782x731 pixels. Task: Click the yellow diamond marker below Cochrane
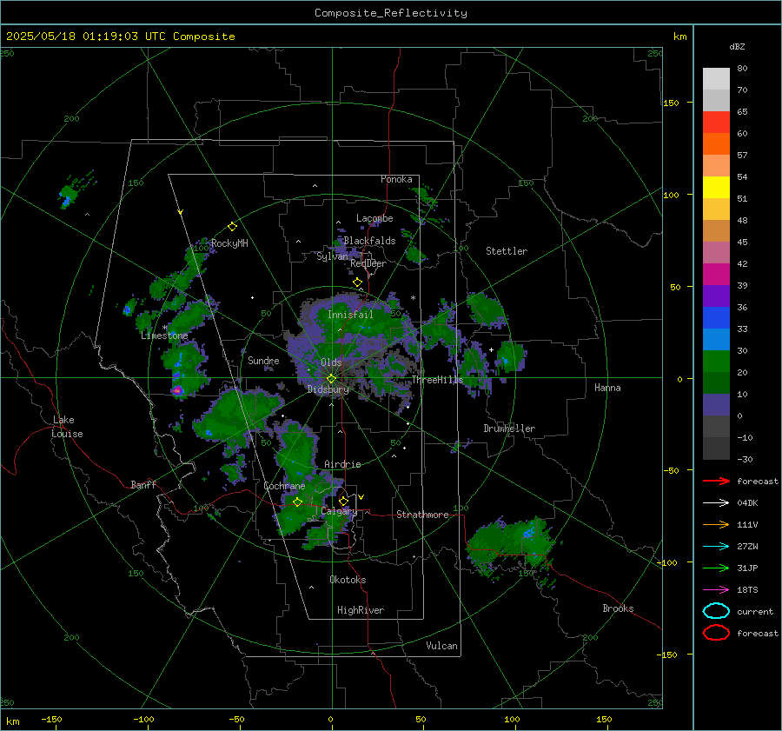point(297,502)
